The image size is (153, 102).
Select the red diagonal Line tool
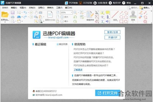pyautogui.click(x=115, y=14)
